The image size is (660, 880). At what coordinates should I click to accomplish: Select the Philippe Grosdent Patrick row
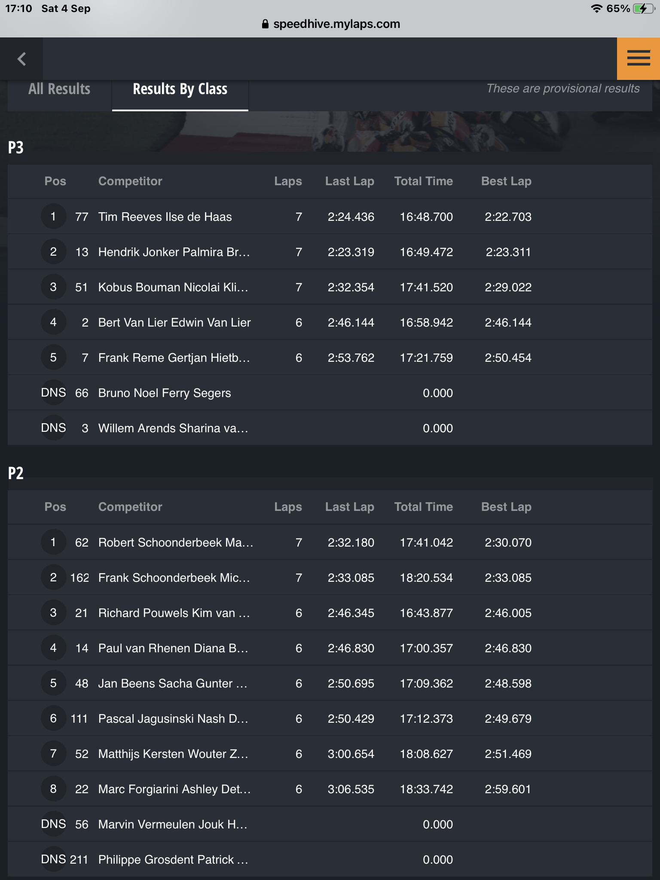(330, 859)
